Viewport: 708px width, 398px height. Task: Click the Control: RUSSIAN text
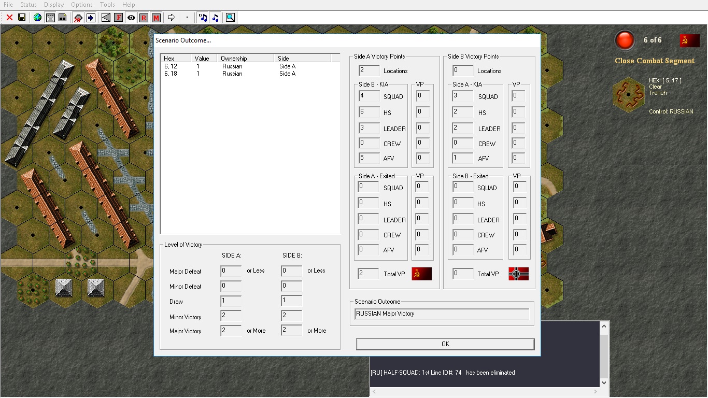click(x=671, y=111)
